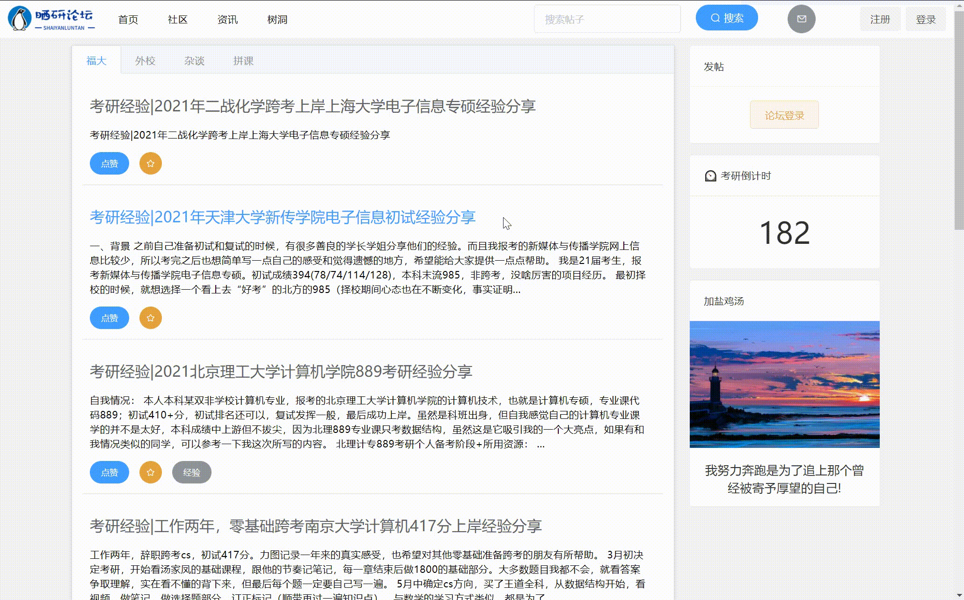Click the 注册 button
This screenshot has height=600, width=964.
point(880,19)
